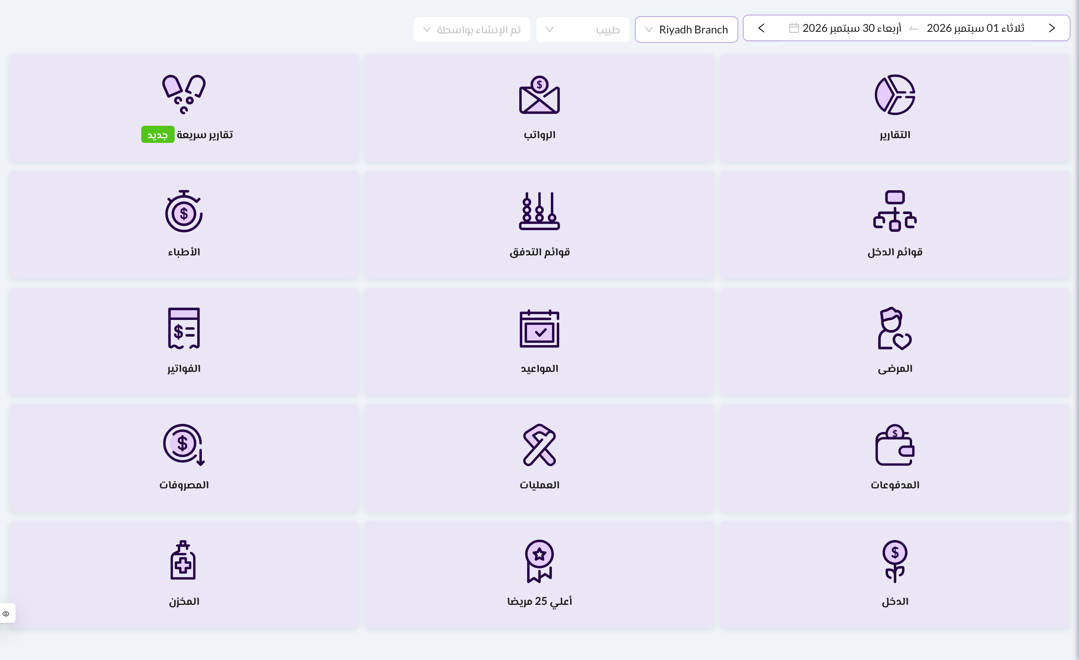Click the المصروفات dollar coin icon

[184, 445]
